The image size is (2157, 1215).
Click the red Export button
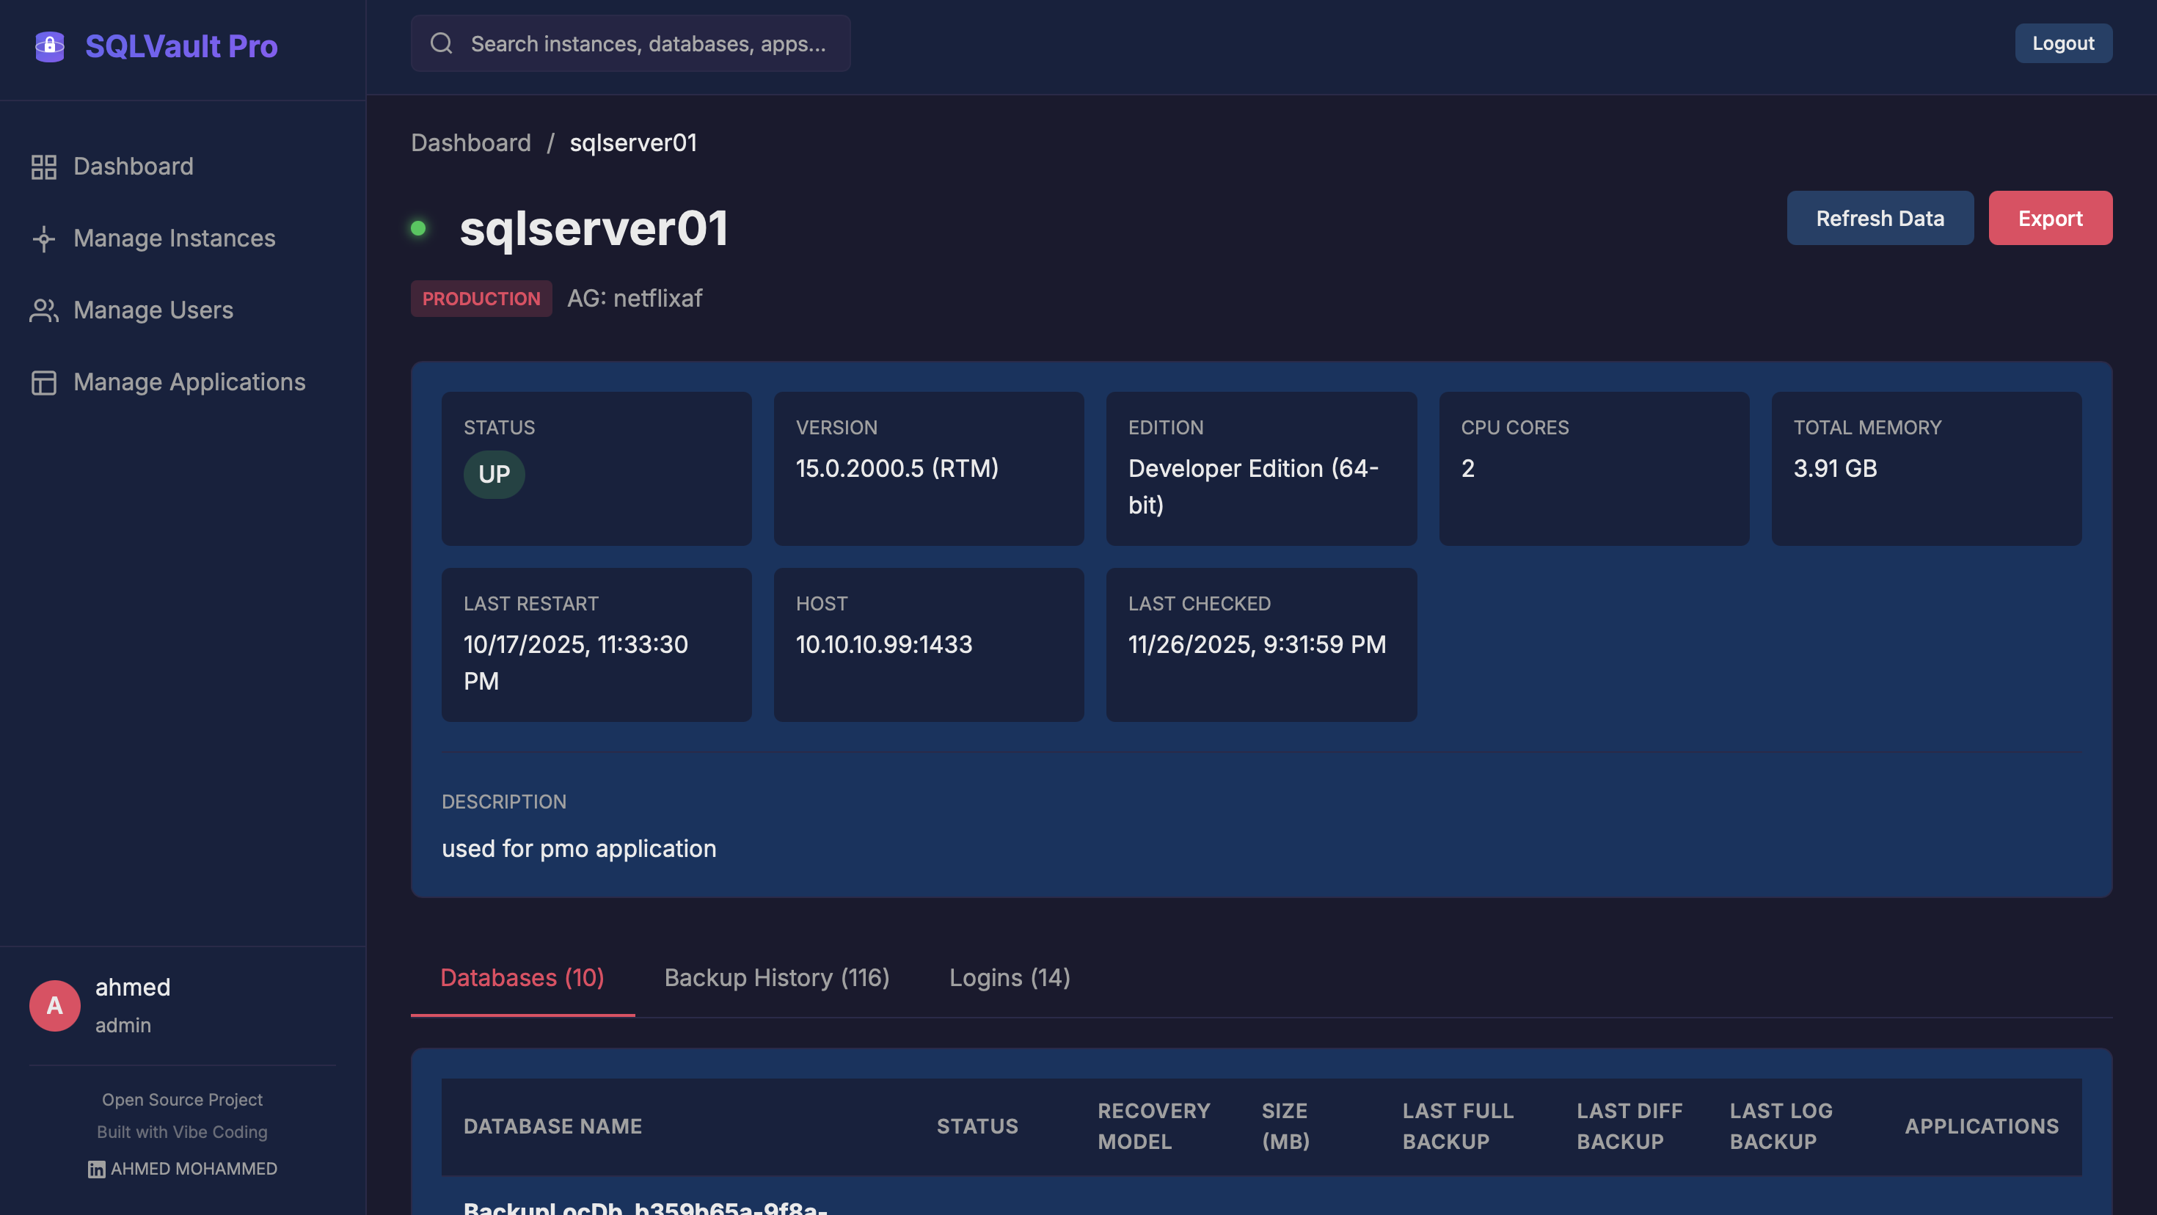pyautogui.click(x=2049, y=219)
